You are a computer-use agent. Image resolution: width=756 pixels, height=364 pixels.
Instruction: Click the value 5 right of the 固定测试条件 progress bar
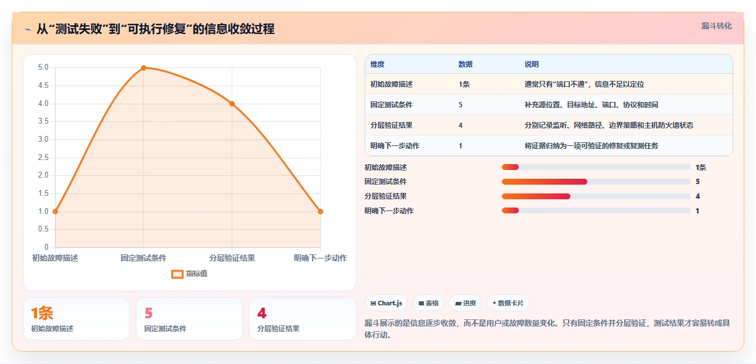[697, 182]
